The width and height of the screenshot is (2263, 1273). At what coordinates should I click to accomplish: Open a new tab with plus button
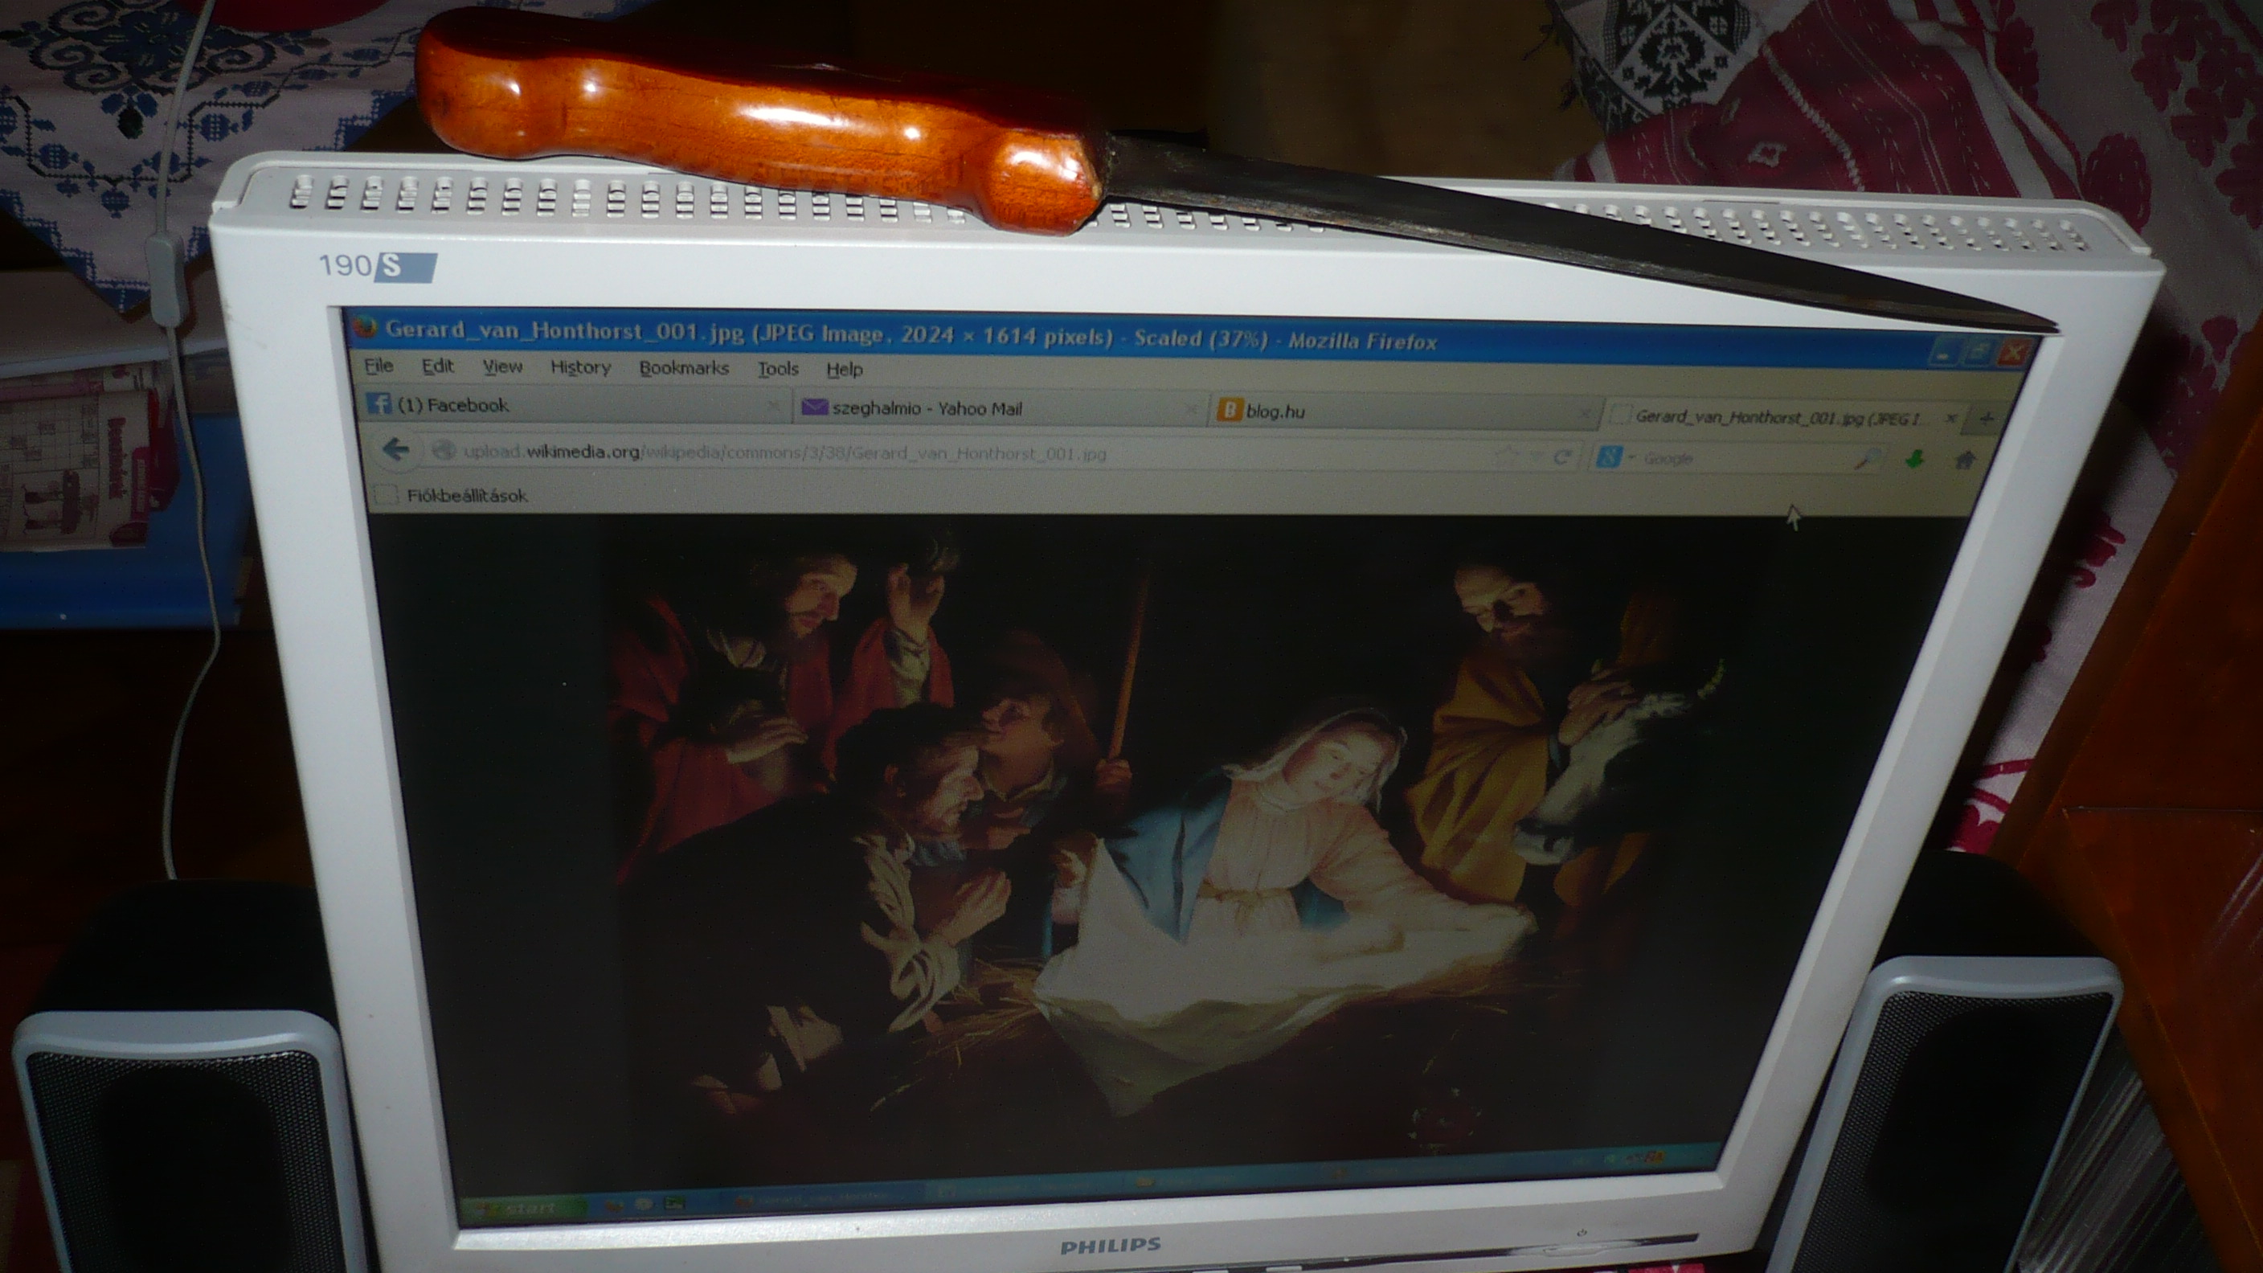pos(1987,418)
